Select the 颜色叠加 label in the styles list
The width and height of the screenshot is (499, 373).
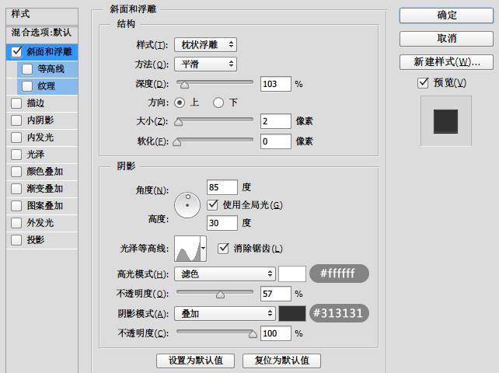[45, 172]
